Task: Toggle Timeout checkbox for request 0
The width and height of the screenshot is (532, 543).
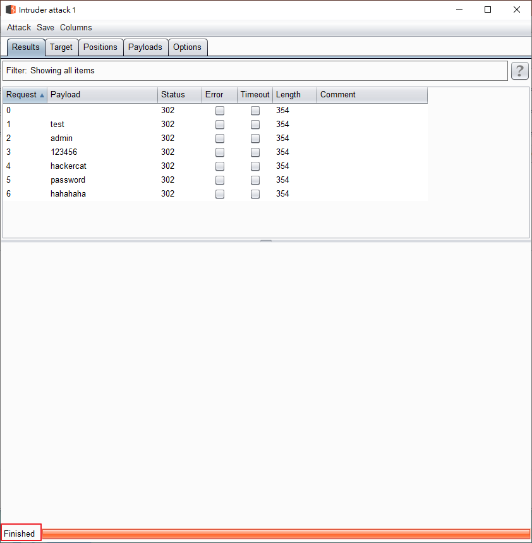Action: [255, 111]
